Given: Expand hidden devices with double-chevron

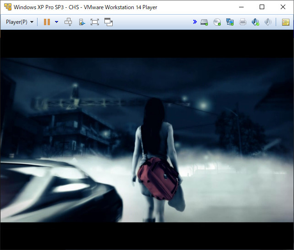Looking at the screenshot, I should point(195,22).
